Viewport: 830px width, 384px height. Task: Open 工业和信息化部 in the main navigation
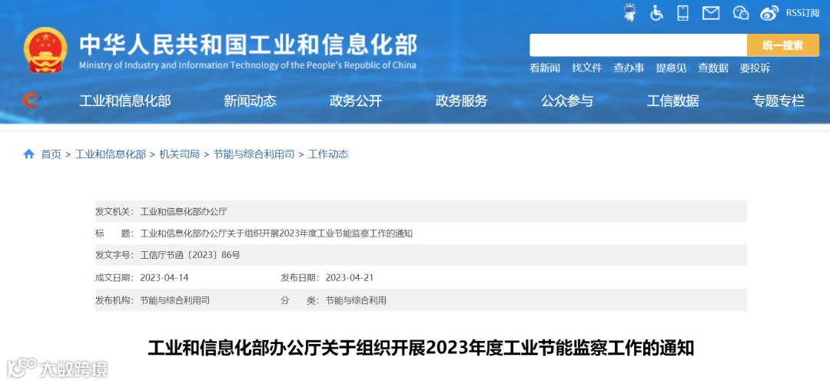(x=125, y=101)
